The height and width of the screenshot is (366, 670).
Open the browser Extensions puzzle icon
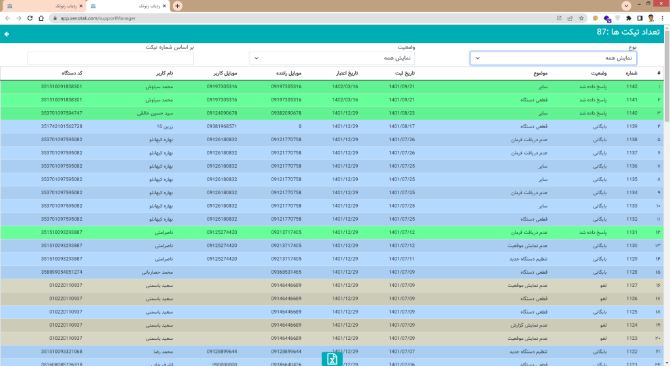tap(628, 18)
